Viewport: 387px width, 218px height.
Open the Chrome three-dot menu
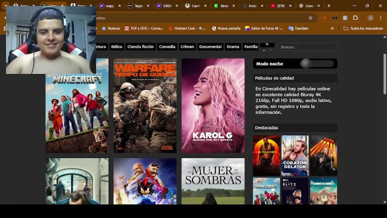point(381,18)
